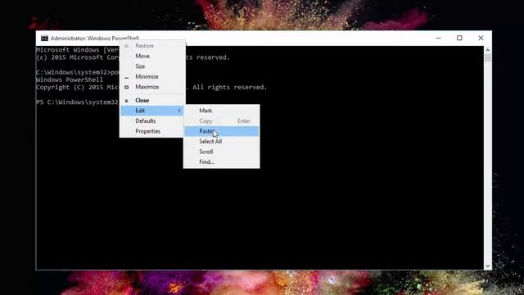Select Minimize in the system menu
Image resolution: width=524 pixels, height=295 pixels.
(x=152, y=76)
